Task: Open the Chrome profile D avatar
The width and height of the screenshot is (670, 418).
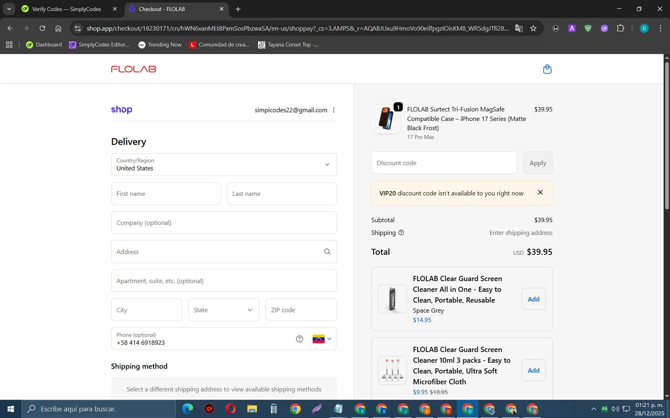Action: pos(644,29)
